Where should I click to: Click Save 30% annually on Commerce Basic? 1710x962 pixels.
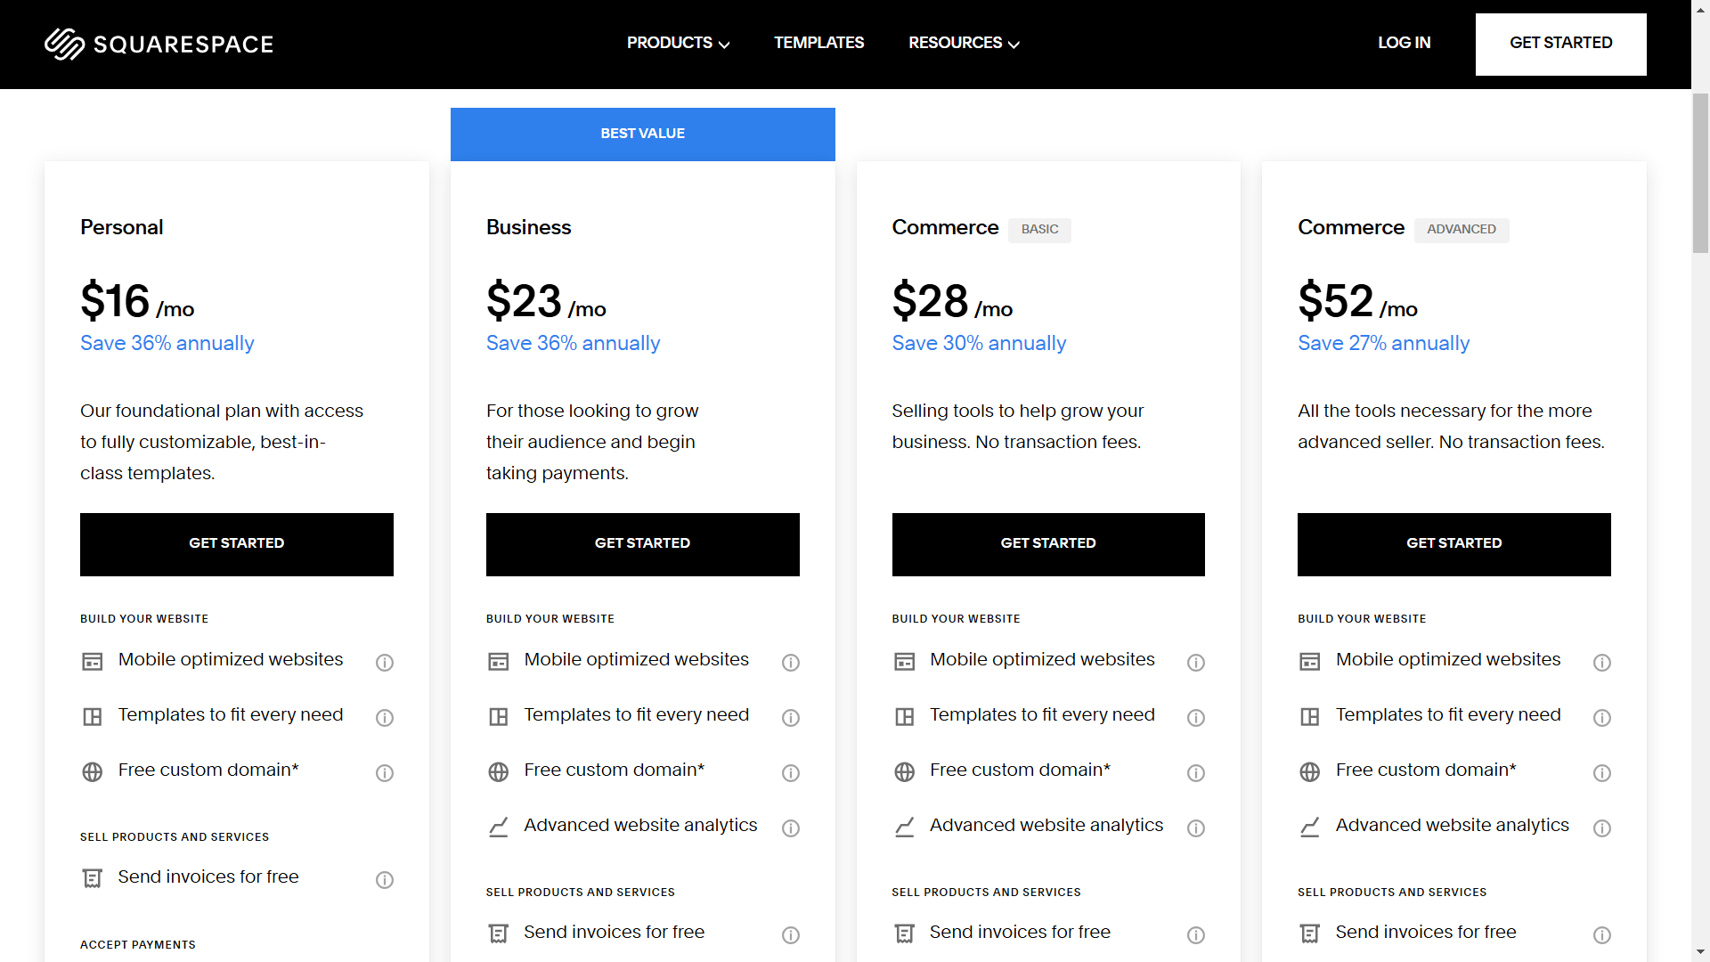[x=979, y=343]
